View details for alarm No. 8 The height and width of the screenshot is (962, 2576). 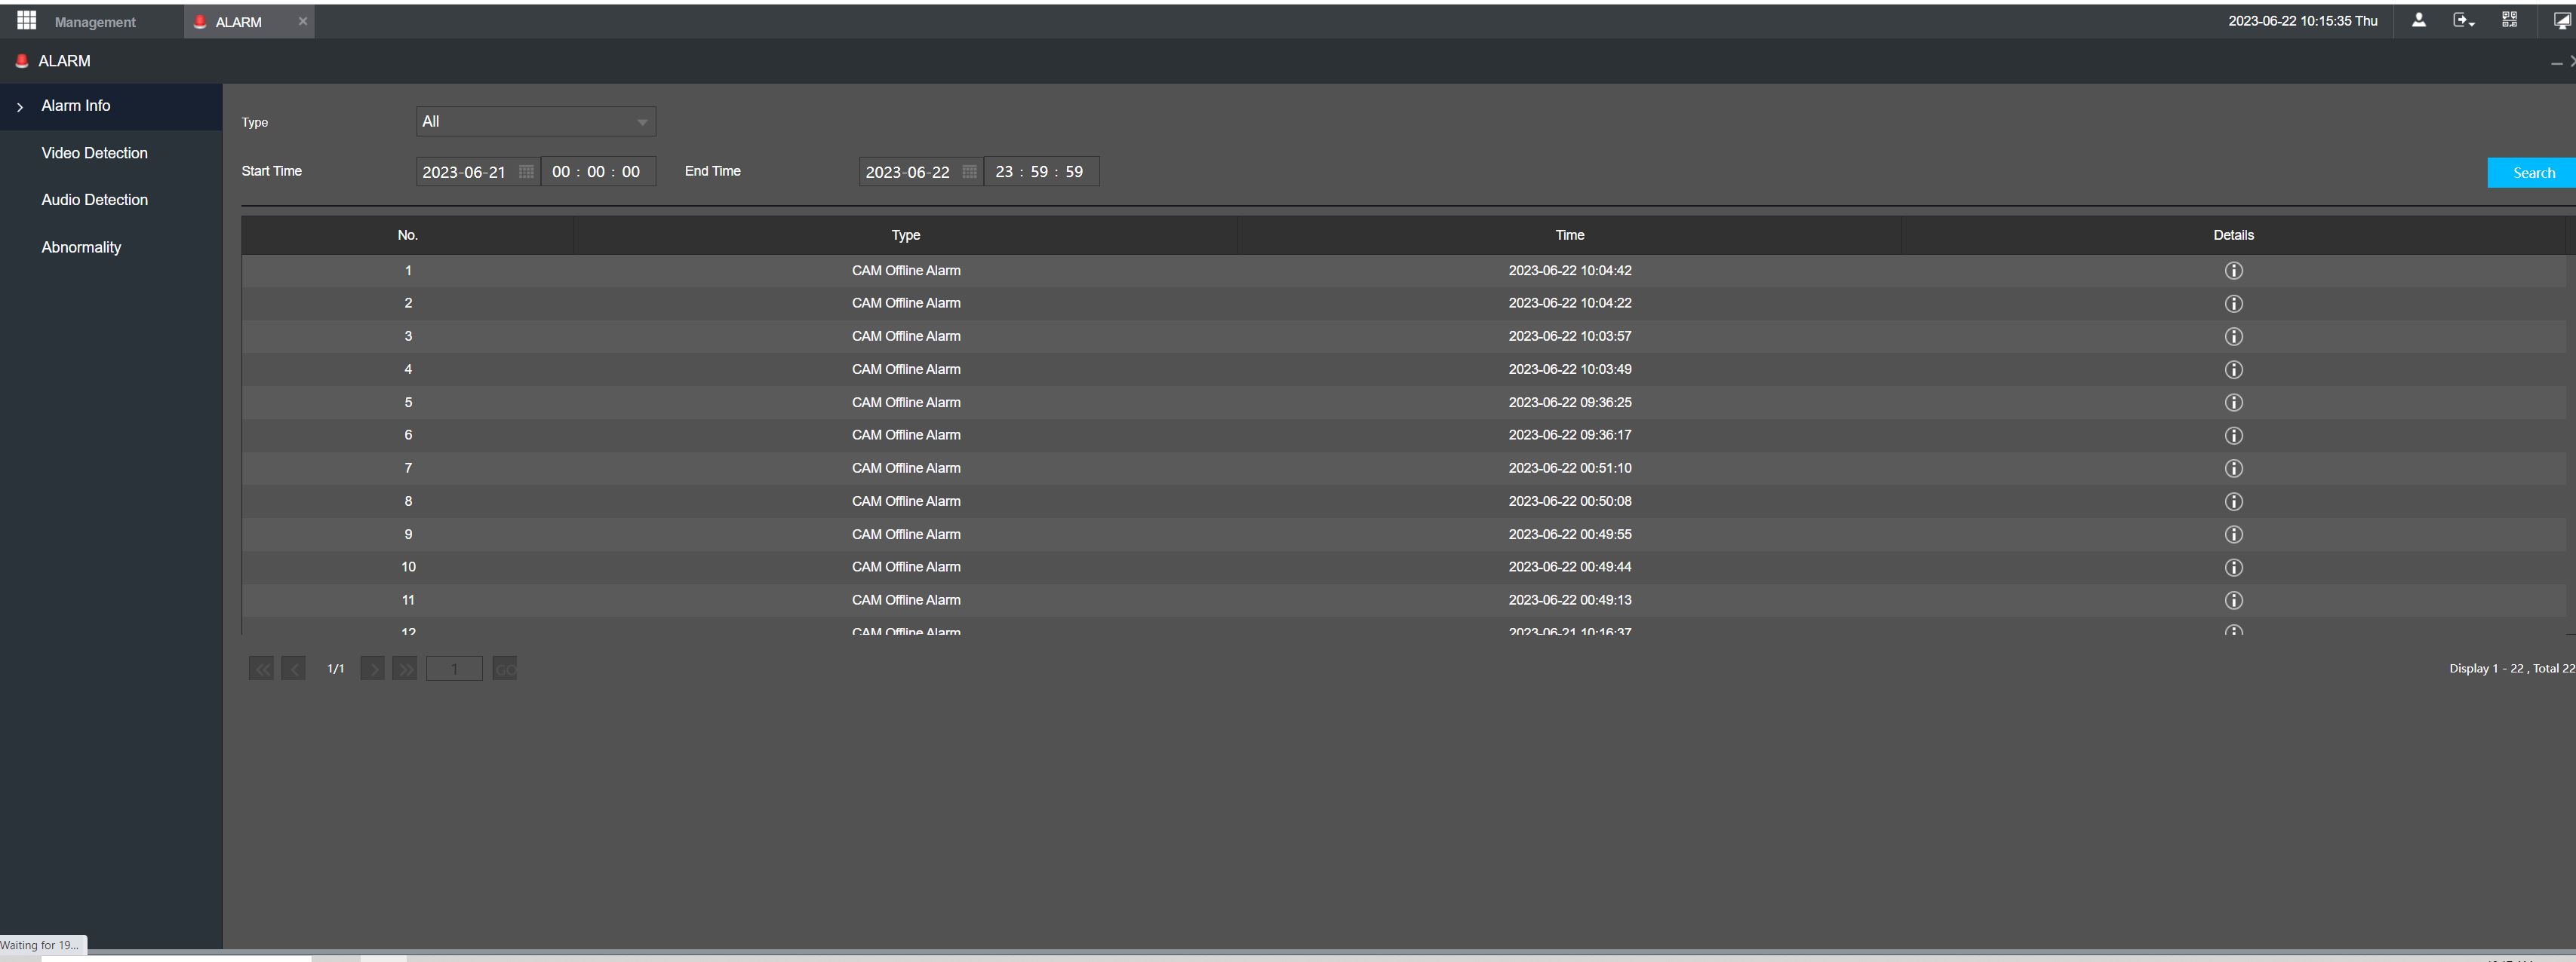(2233, 501)
